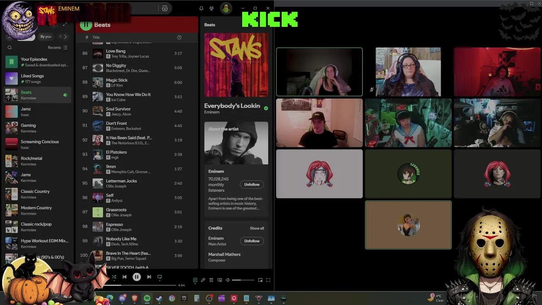Switch Spotify to full screen mode
Viewport: 542px width, 305px height.
point(268,280)
